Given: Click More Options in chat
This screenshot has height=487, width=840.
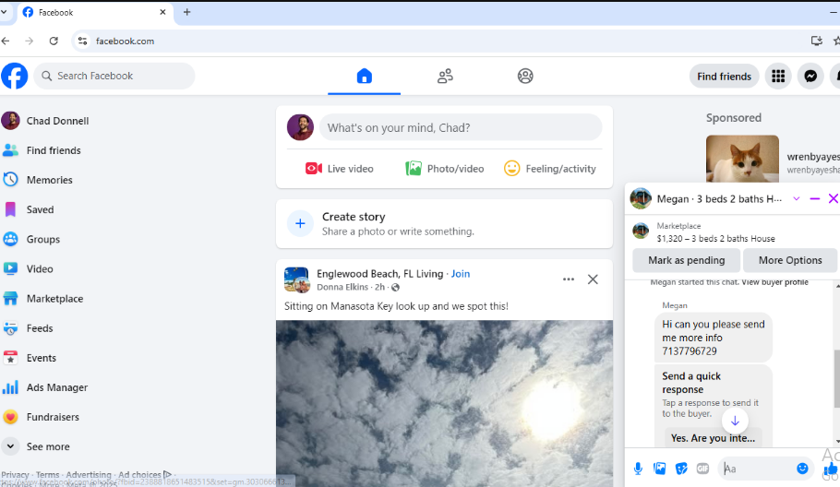Looking at the screenshot, I should coord(789,260).
